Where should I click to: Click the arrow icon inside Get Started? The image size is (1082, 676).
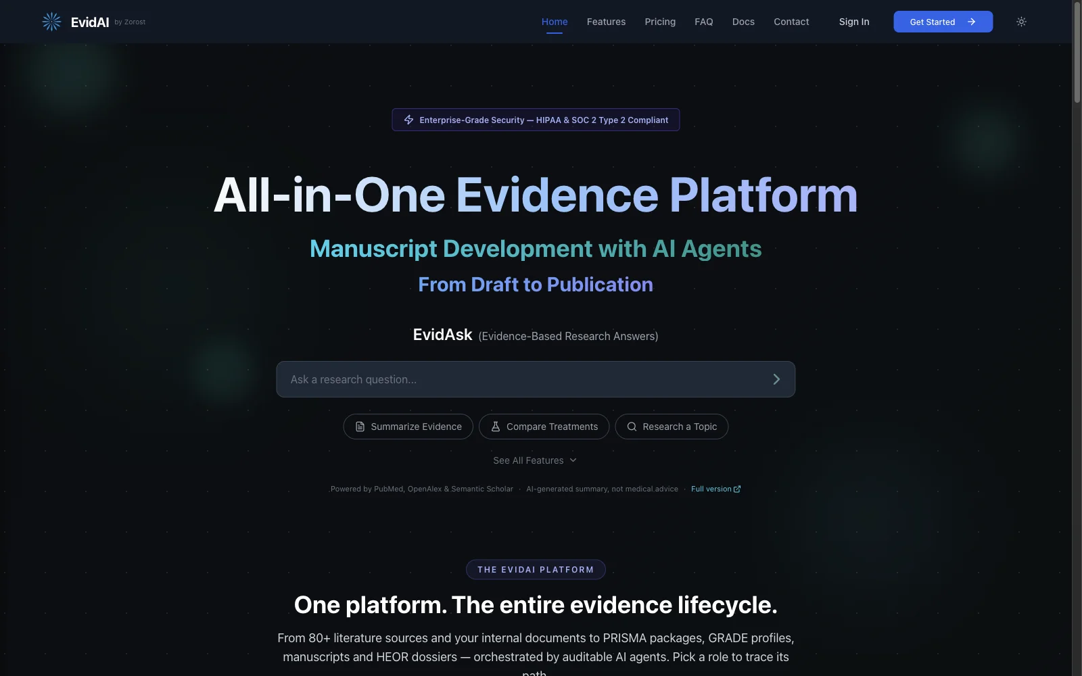coord(971,22)
